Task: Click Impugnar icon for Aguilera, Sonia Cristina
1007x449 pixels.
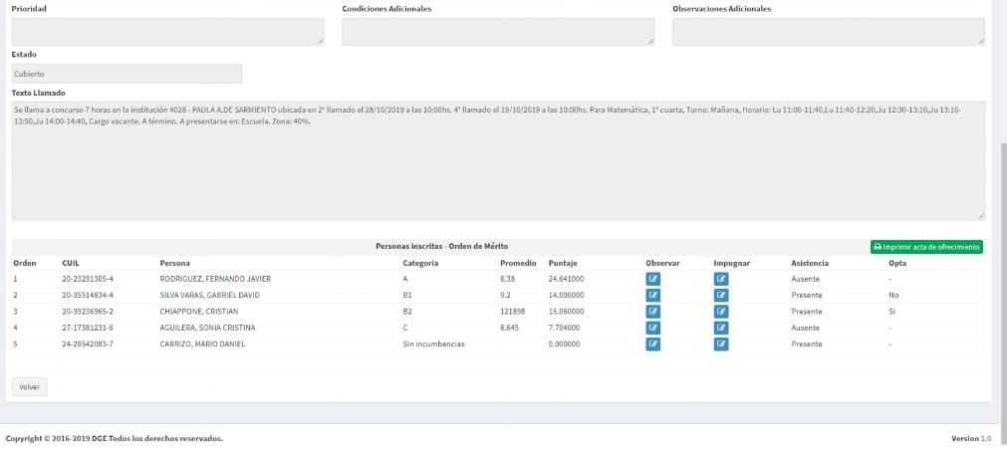Action: [x=721, y=328]
